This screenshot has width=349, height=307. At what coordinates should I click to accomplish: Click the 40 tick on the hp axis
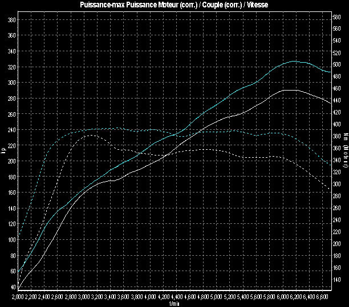click(x=13, y=287)
